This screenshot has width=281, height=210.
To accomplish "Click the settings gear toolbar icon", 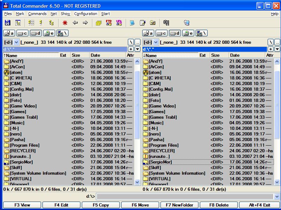I will (166, 23).
